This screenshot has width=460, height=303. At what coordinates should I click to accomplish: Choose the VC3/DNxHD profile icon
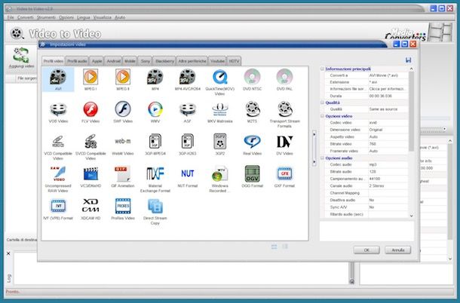click(x=90, y=174)
